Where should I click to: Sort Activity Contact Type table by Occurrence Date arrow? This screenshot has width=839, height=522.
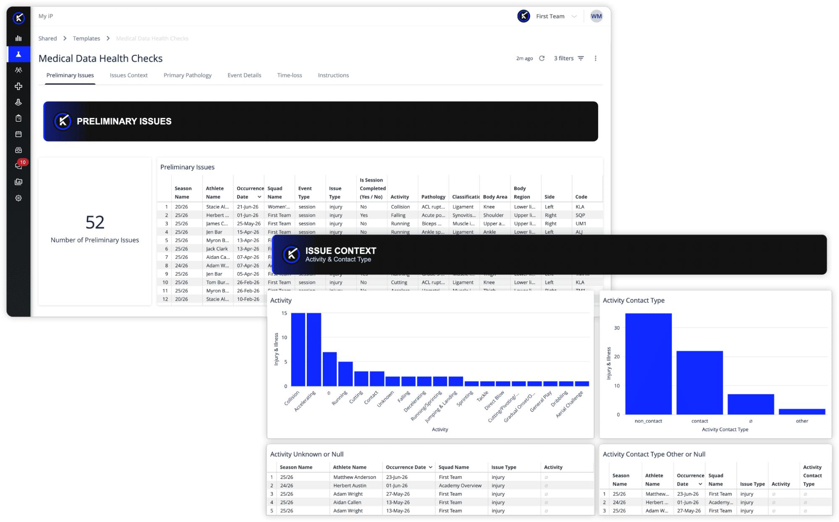tap(700, 484)
